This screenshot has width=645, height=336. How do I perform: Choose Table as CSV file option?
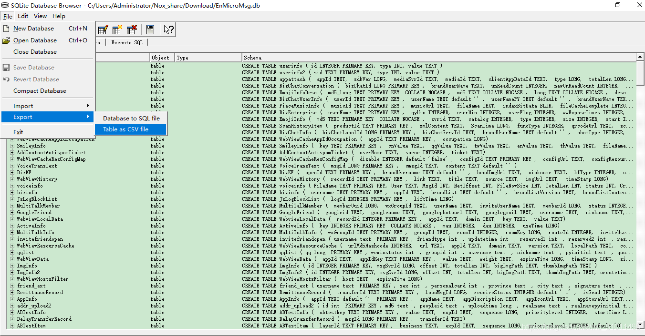point(131,129)
